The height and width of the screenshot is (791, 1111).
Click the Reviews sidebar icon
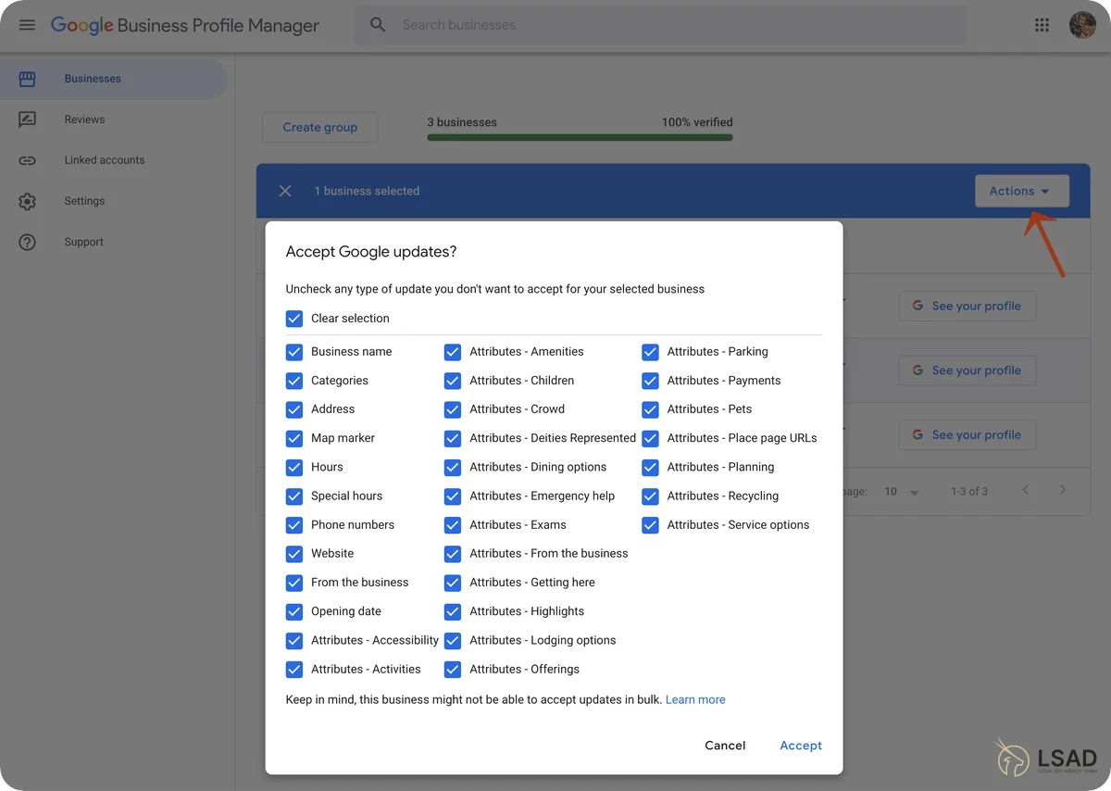[27, 119]
